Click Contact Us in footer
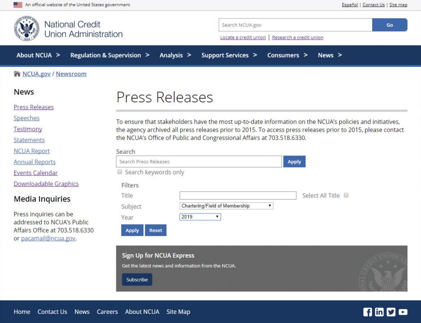This screenshot has height=323, width=421. click(52, 312)
